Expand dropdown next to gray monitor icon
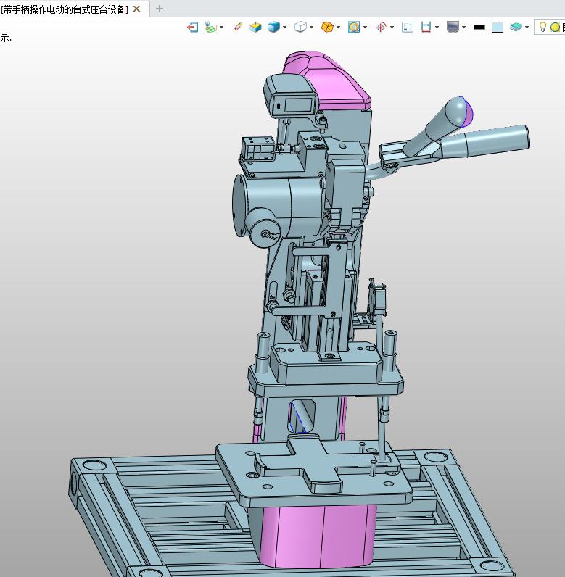The height and width of the screenshot is (577, 565). (x=463, y=28)
